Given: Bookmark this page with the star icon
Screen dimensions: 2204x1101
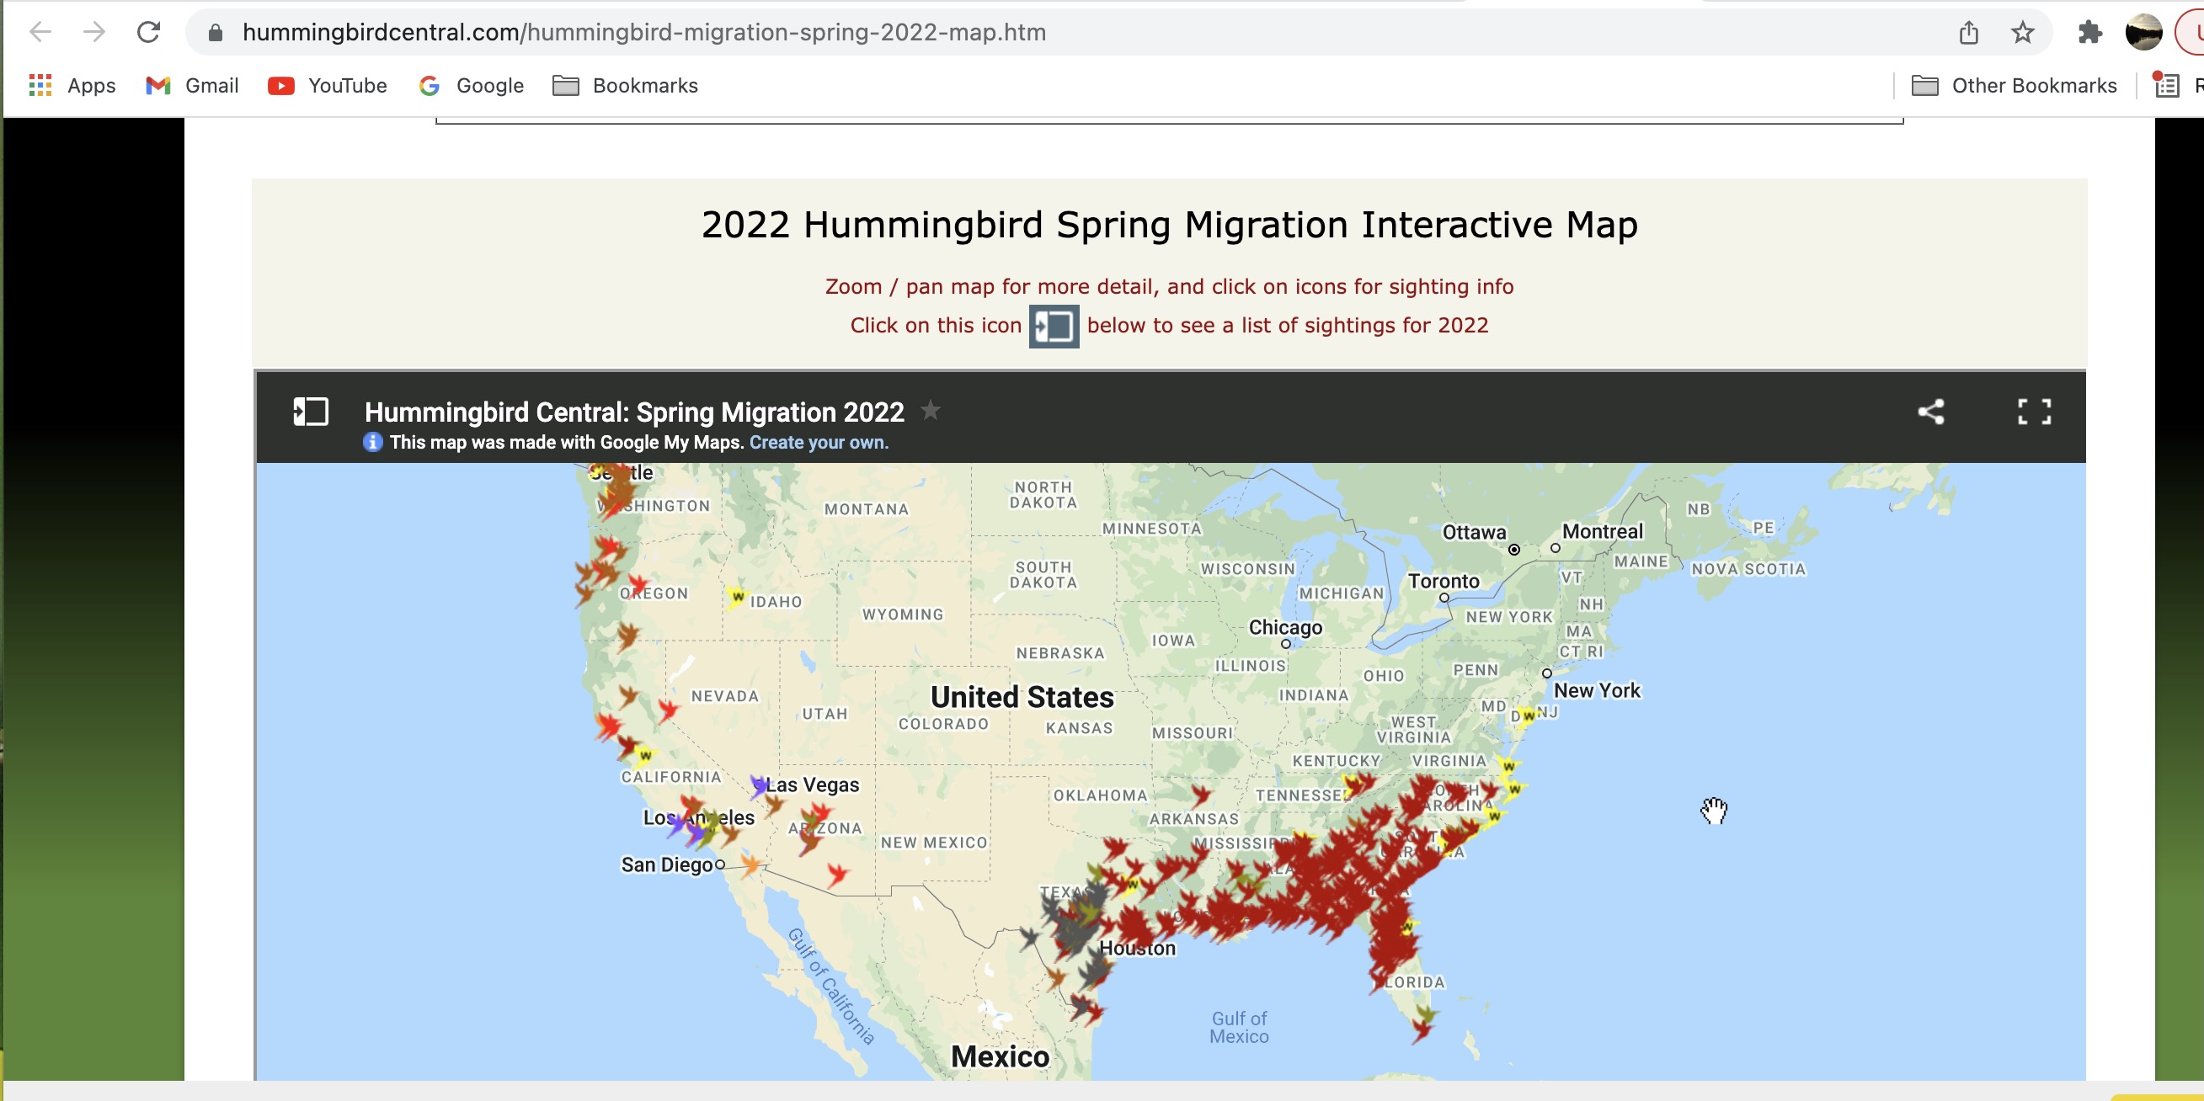Looking at the screenshot, I should (2022, 33).
